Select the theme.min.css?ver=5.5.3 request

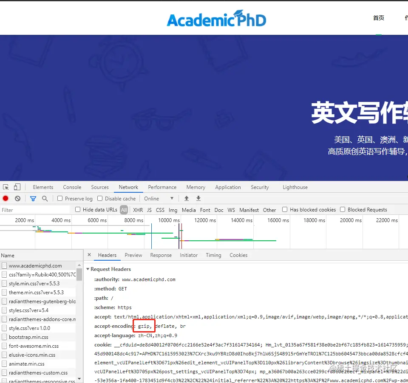[x=39, y=293]
